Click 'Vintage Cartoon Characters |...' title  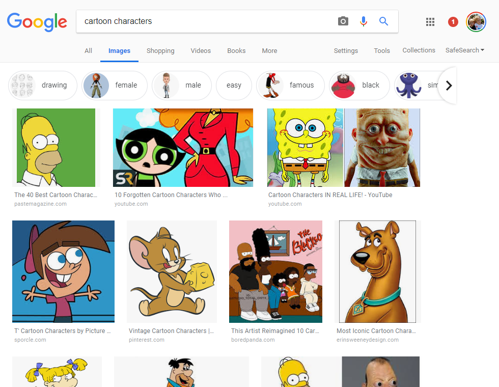(x=171, y=330)
